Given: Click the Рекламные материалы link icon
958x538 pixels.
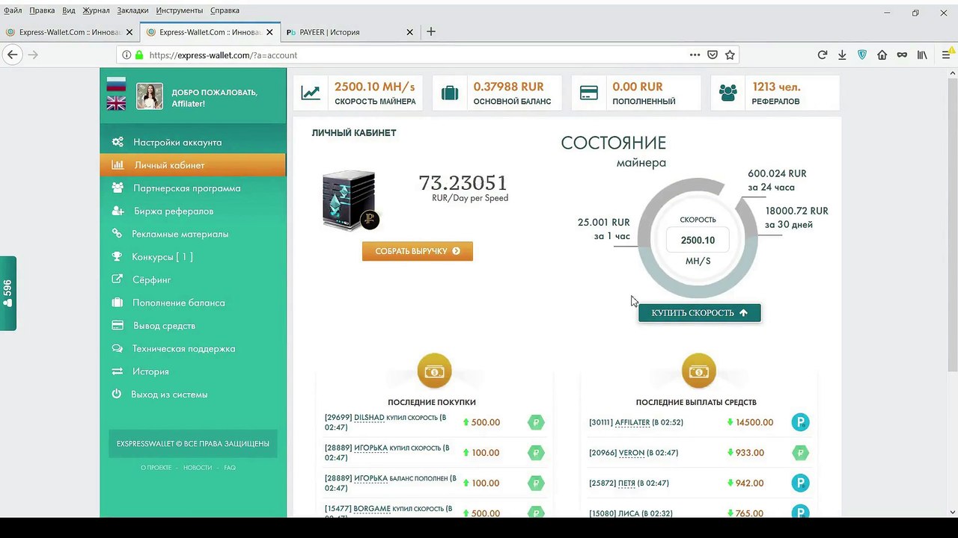Looking at the screenshot, I should (x=117, y=233).
